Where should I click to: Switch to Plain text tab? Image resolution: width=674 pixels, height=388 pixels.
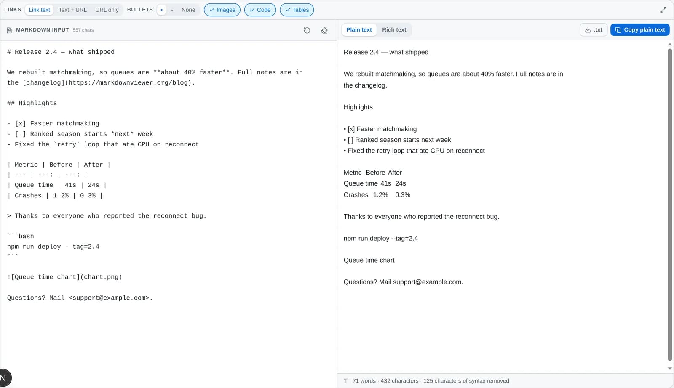click(x=359, y=30)
